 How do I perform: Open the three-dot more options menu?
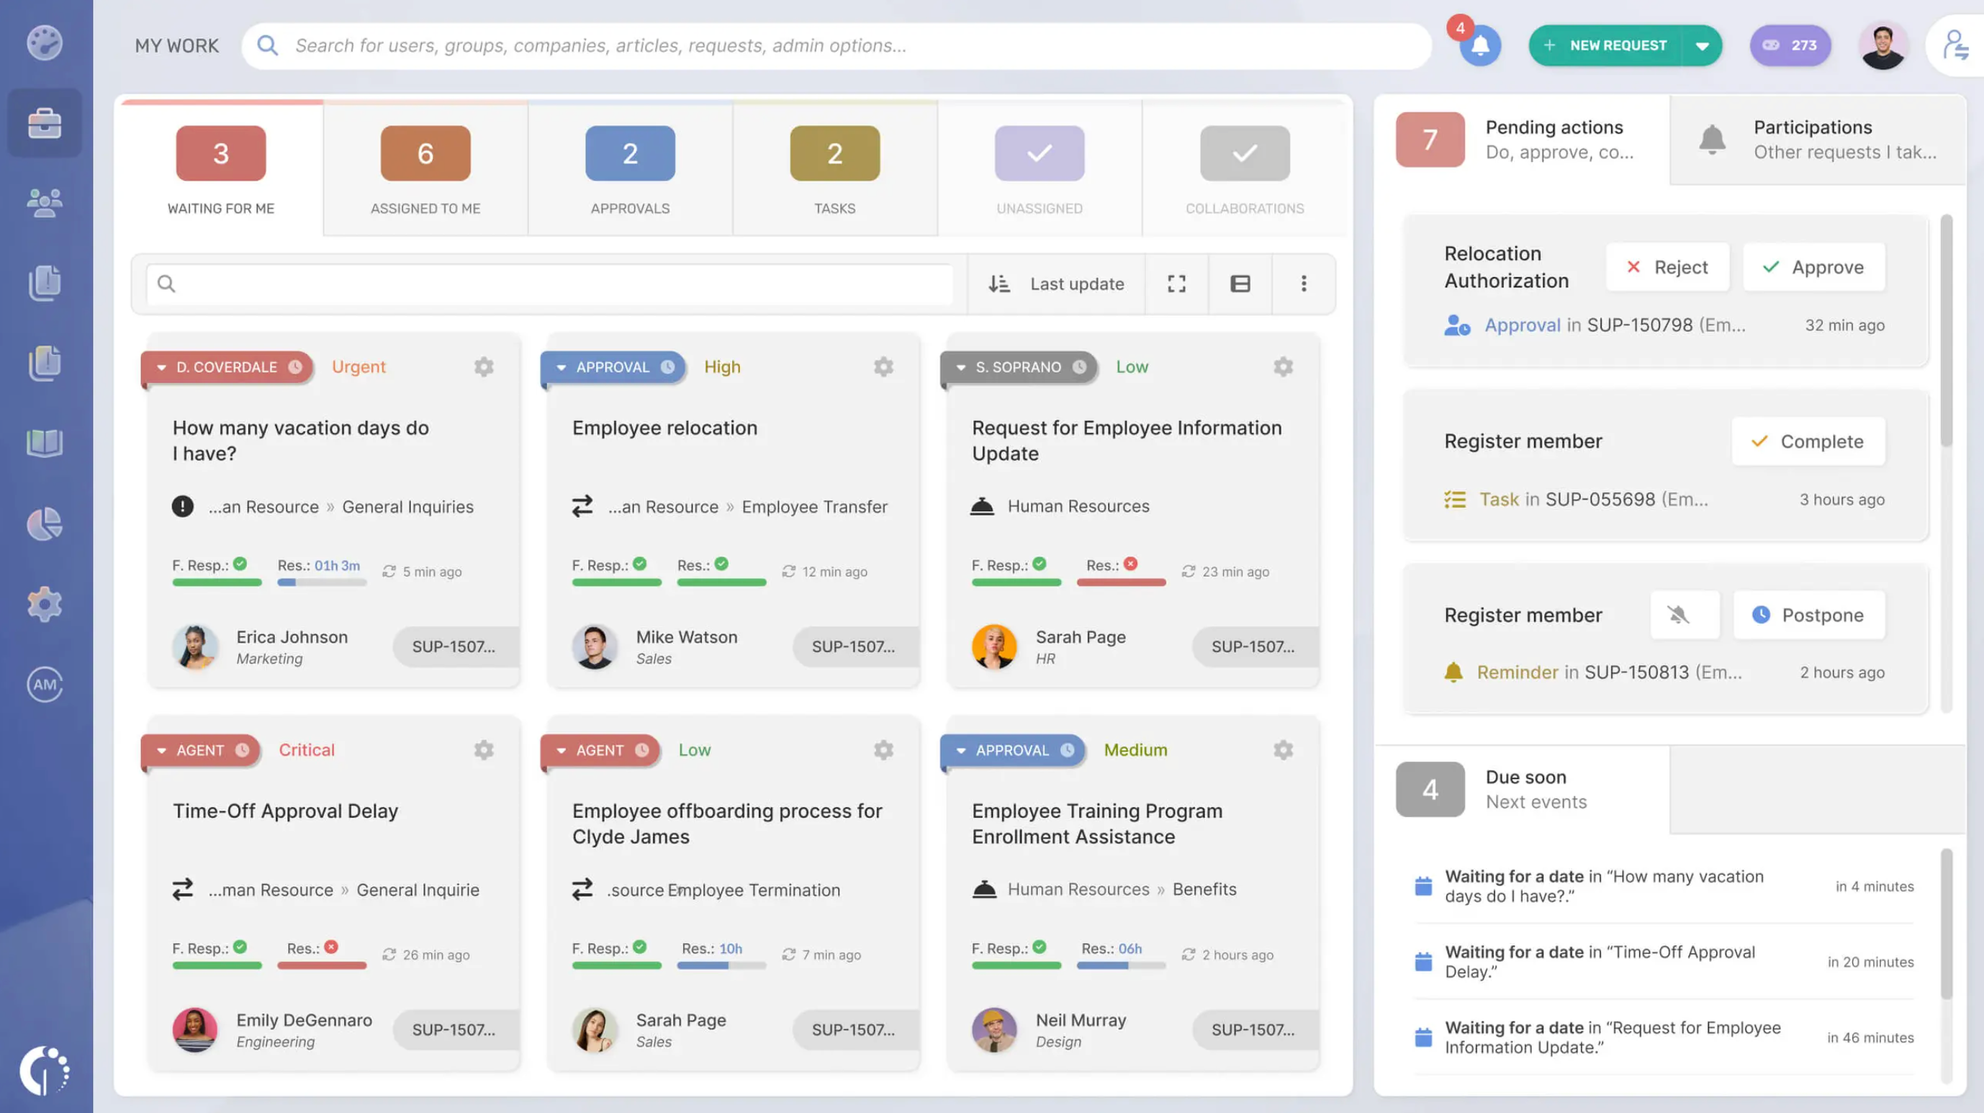pos(1303,284)
